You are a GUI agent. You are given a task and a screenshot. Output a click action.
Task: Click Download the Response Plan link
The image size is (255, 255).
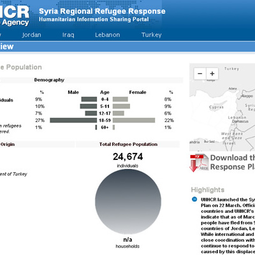pyautogui.click(x=233, y=163)
